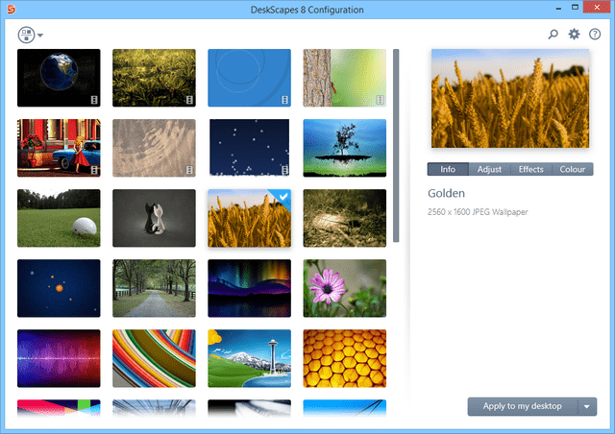Click the DeskScapes app icon in title bar

pyautogui.click(x=11, y=10)
